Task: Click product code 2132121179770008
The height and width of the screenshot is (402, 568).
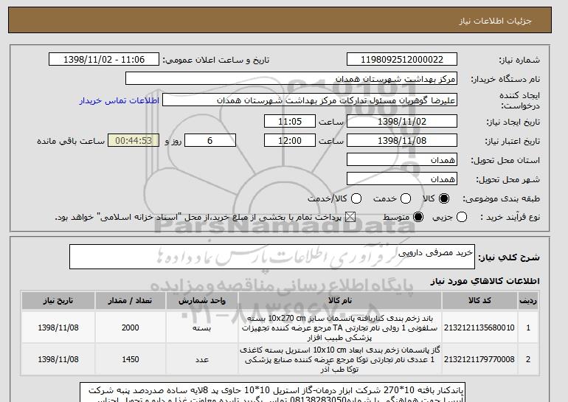Action: (x=479, y=360)
